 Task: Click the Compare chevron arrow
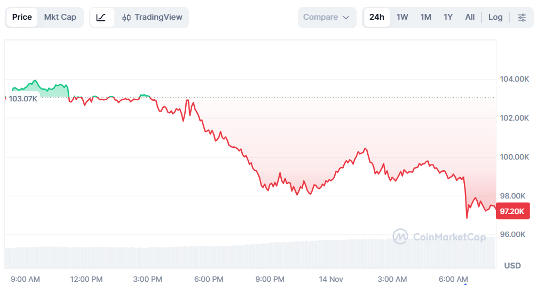click(346, 18)
